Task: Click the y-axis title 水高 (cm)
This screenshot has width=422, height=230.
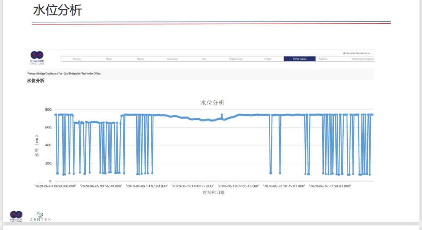Action: pos(36,145)
